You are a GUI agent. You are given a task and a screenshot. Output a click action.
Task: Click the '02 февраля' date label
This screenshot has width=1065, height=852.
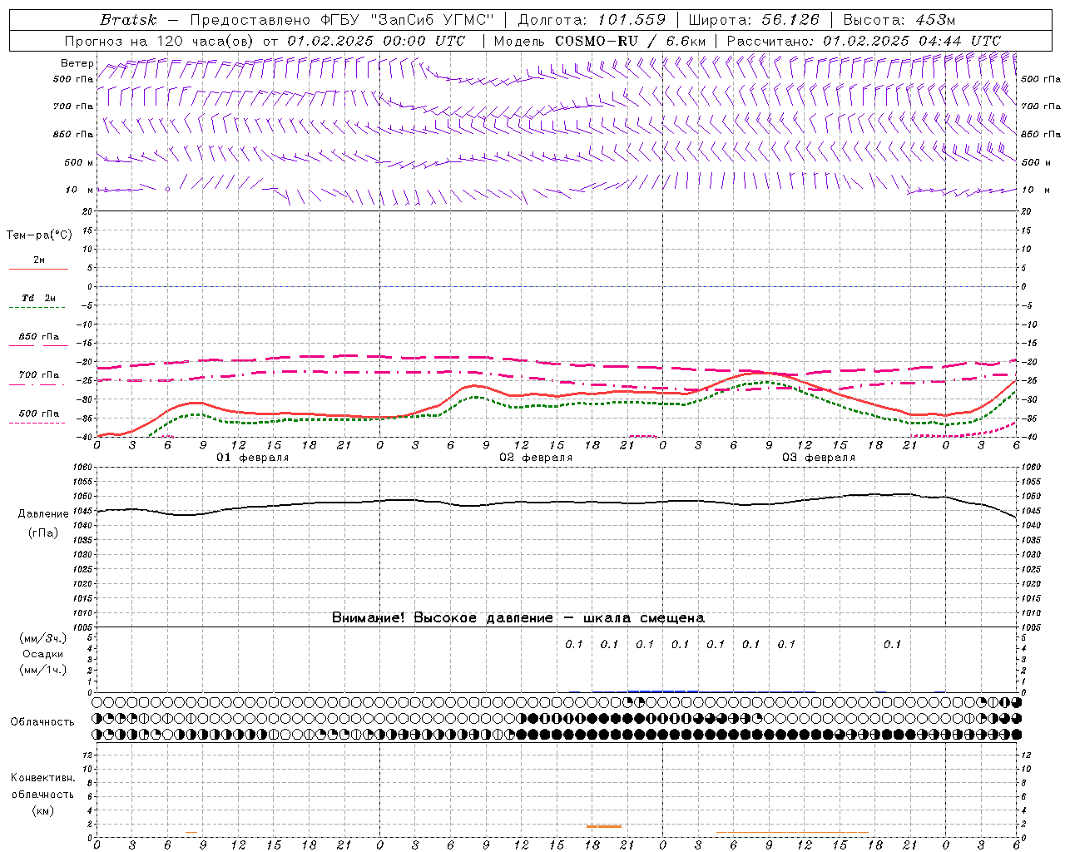[x=536, y=458]
